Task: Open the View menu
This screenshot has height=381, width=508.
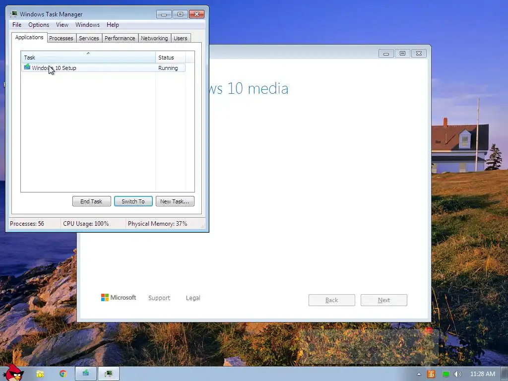Action: point(62,25)
